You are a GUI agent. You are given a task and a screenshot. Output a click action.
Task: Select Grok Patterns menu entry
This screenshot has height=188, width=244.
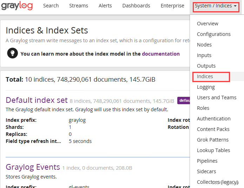pos(212,140)
